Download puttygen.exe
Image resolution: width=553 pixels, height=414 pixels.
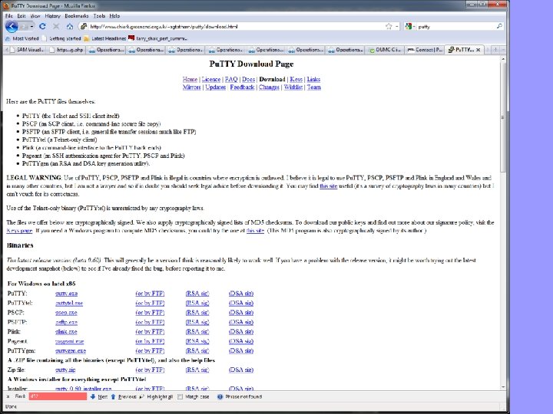pyautogui.click(x=71, y=350)
